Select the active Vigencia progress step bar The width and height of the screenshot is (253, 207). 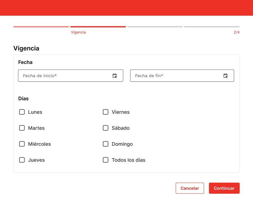(98, 27)
